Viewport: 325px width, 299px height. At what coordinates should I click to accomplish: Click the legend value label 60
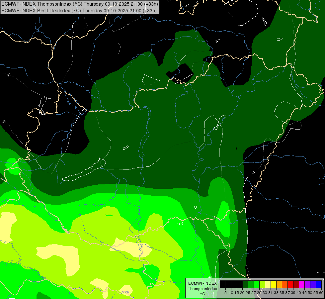pyautogui.click(x=321, y=293)
